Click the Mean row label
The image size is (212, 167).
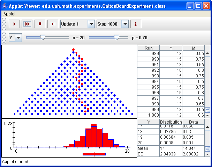pos(149,148)
